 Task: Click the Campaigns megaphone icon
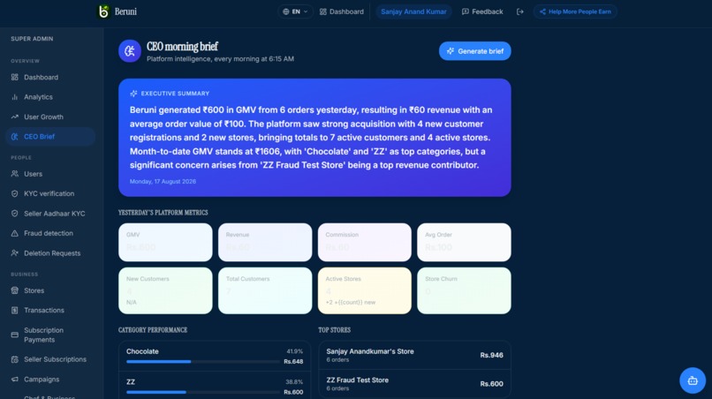14,380
